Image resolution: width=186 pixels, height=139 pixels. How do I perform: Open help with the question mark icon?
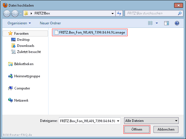pos(177,23)
